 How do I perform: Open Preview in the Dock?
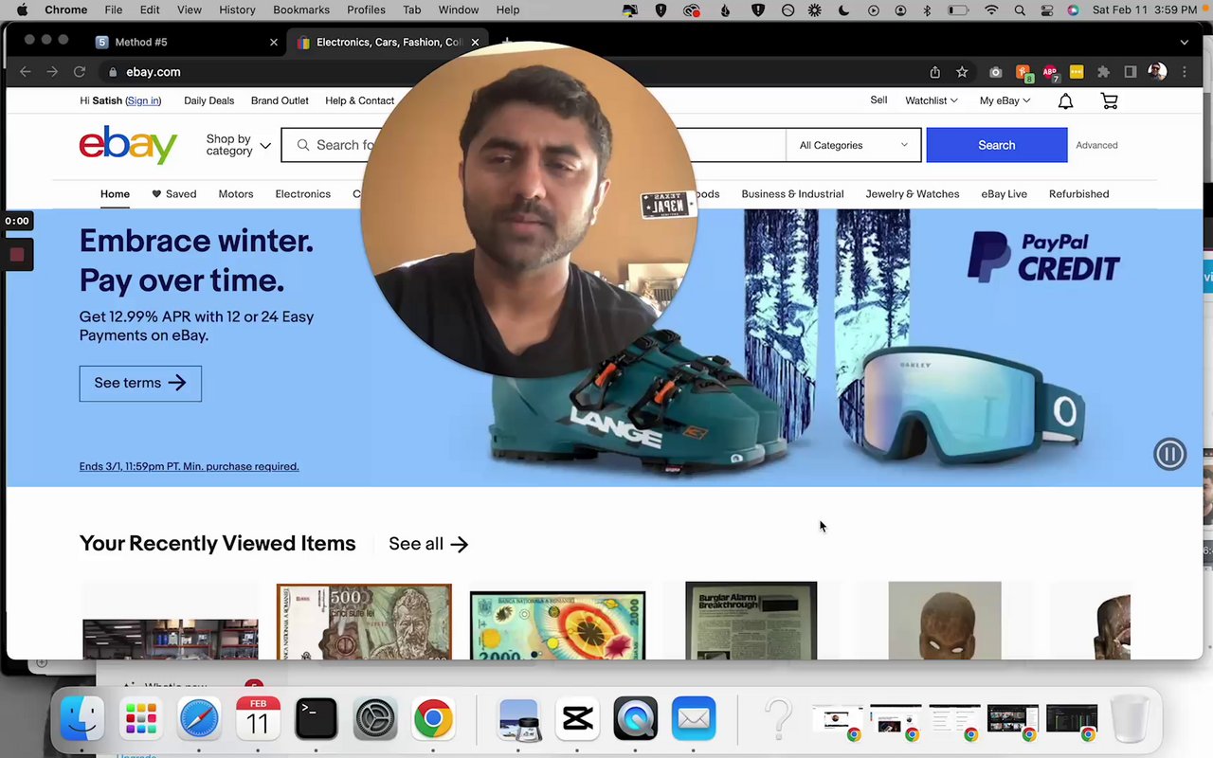(518, 720)
